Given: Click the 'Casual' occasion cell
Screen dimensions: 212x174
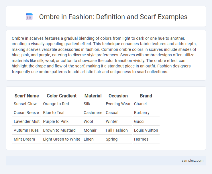Looking at the screenshot, I should tap(118, 113).
